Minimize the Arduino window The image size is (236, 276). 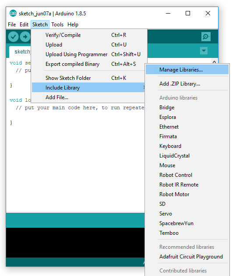(168, 13)
